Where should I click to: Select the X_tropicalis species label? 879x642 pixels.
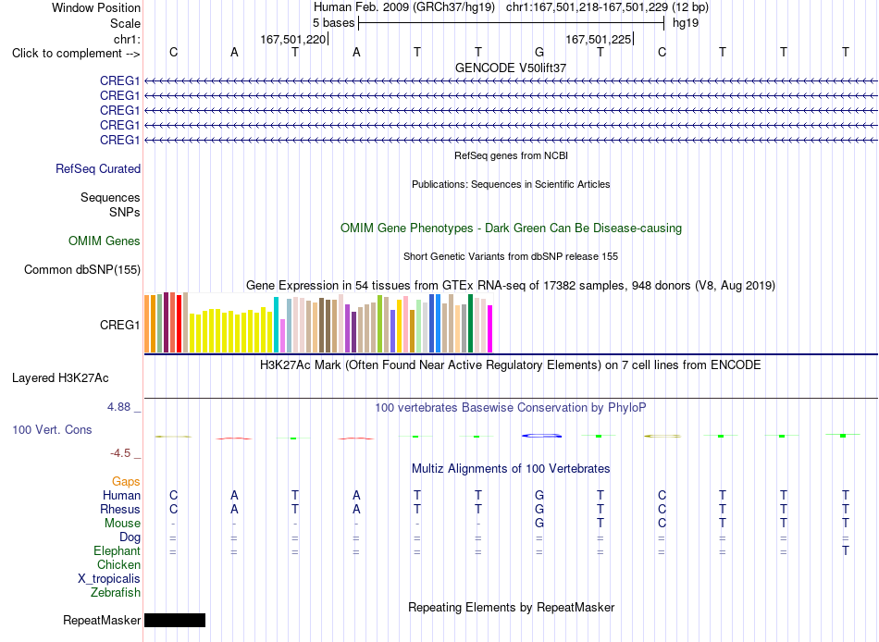coord(109,579)
